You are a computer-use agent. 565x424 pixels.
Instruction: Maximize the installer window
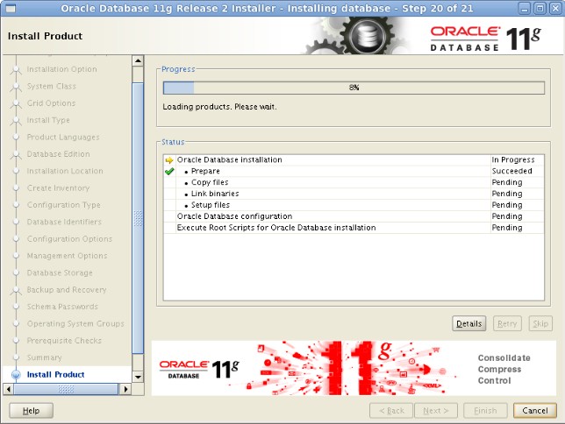[540, 8]
